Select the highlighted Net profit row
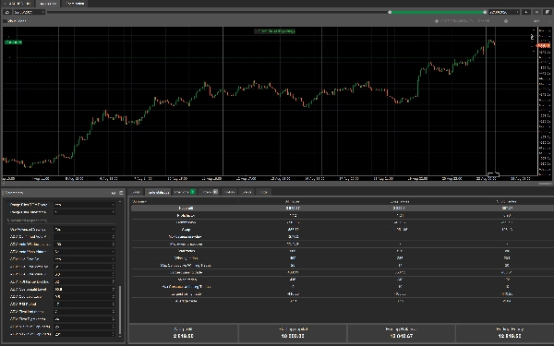 coord(343,209)
